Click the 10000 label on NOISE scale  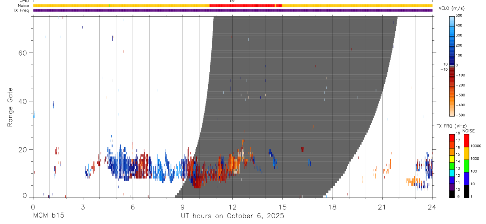[476, 146]
